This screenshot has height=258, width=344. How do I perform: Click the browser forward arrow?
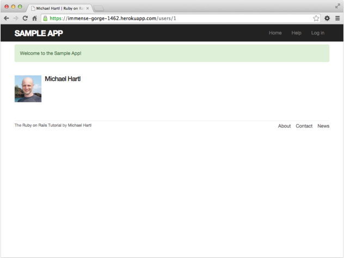[x=15, y=18]
